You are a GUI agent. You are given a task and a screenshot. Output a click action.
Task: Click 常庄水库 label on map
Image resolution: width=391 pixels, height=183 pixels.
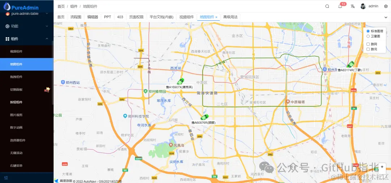tap(164, 101)
